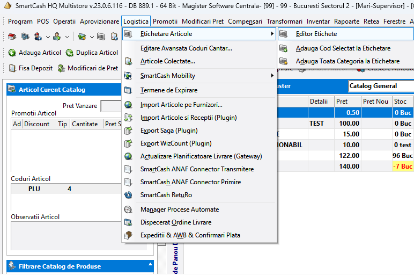Open dropdown beside green user icon
Screen dimensions: 414x275
67,37
